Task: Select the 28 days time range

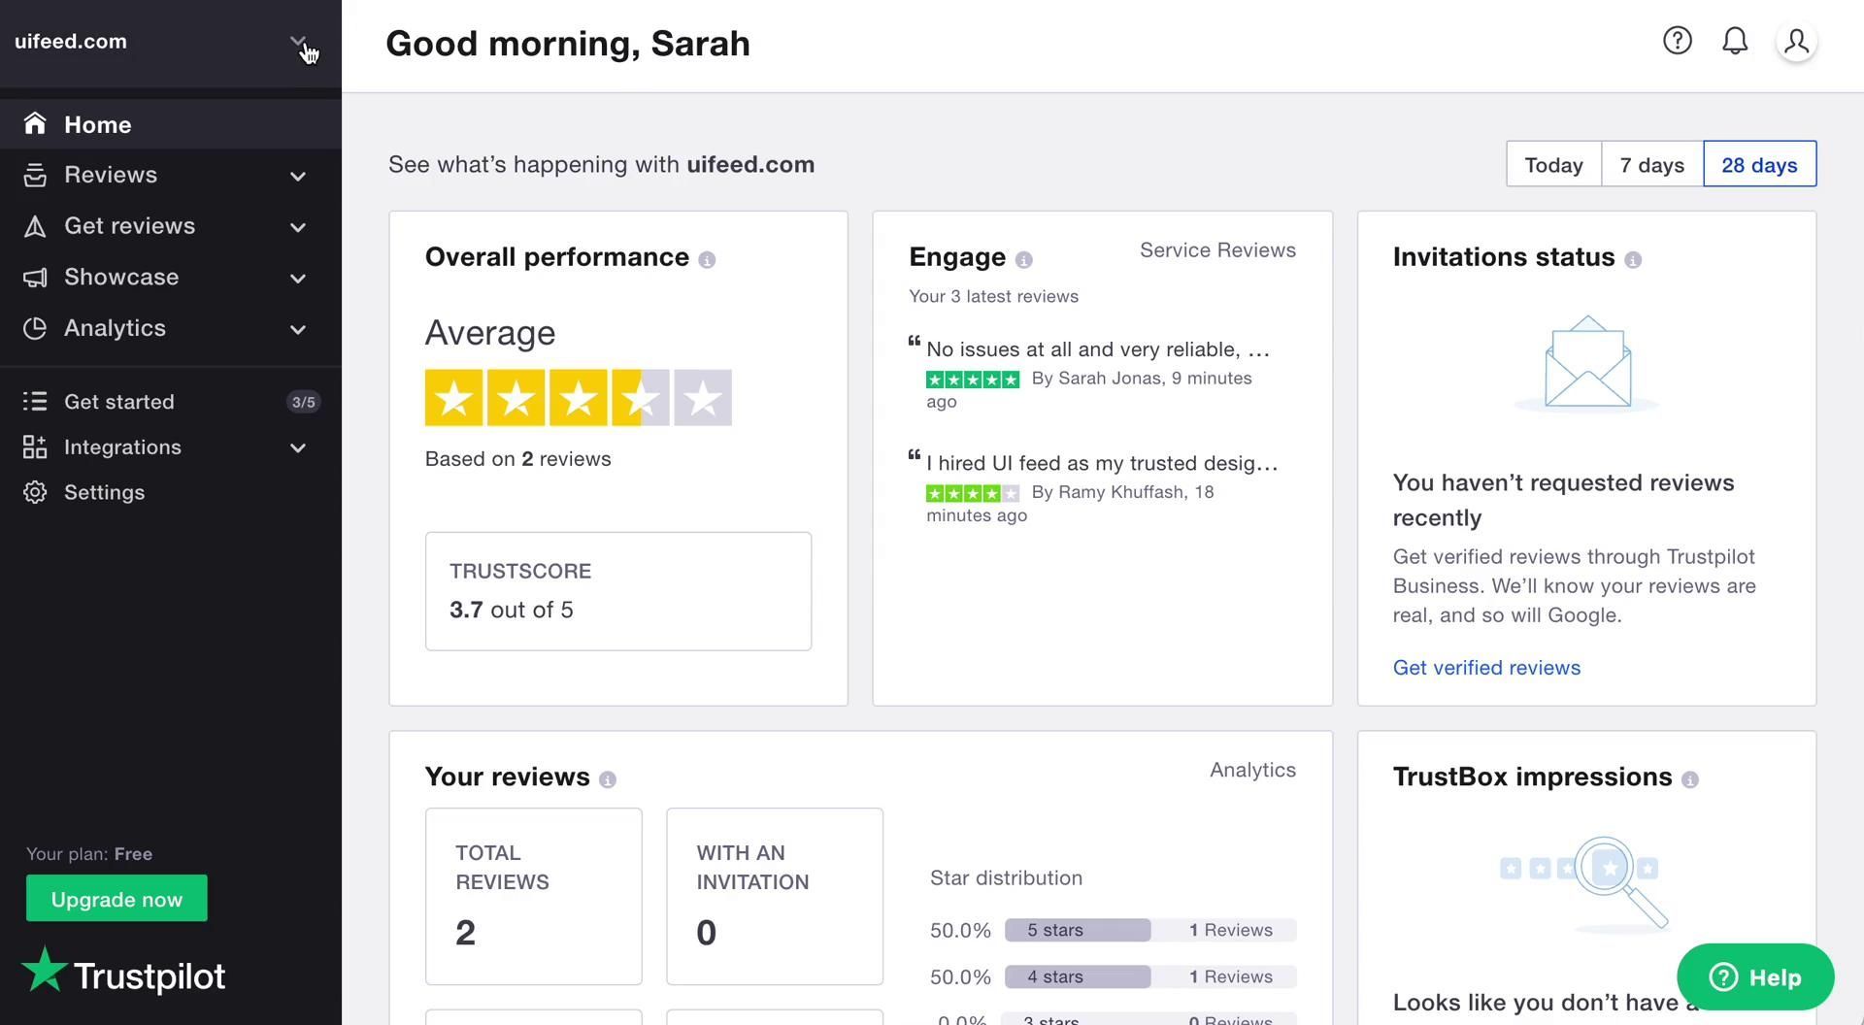Action: click(1759, 165)
